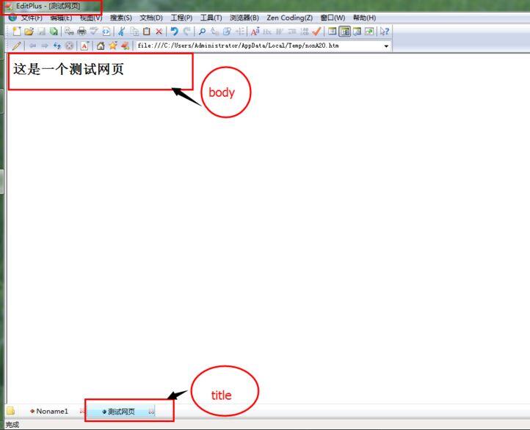Toggle the column marker icon after Hx

pyautogui.click(x=279, y=32)
